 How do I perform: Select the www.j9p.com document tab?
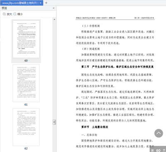point(22,3)
